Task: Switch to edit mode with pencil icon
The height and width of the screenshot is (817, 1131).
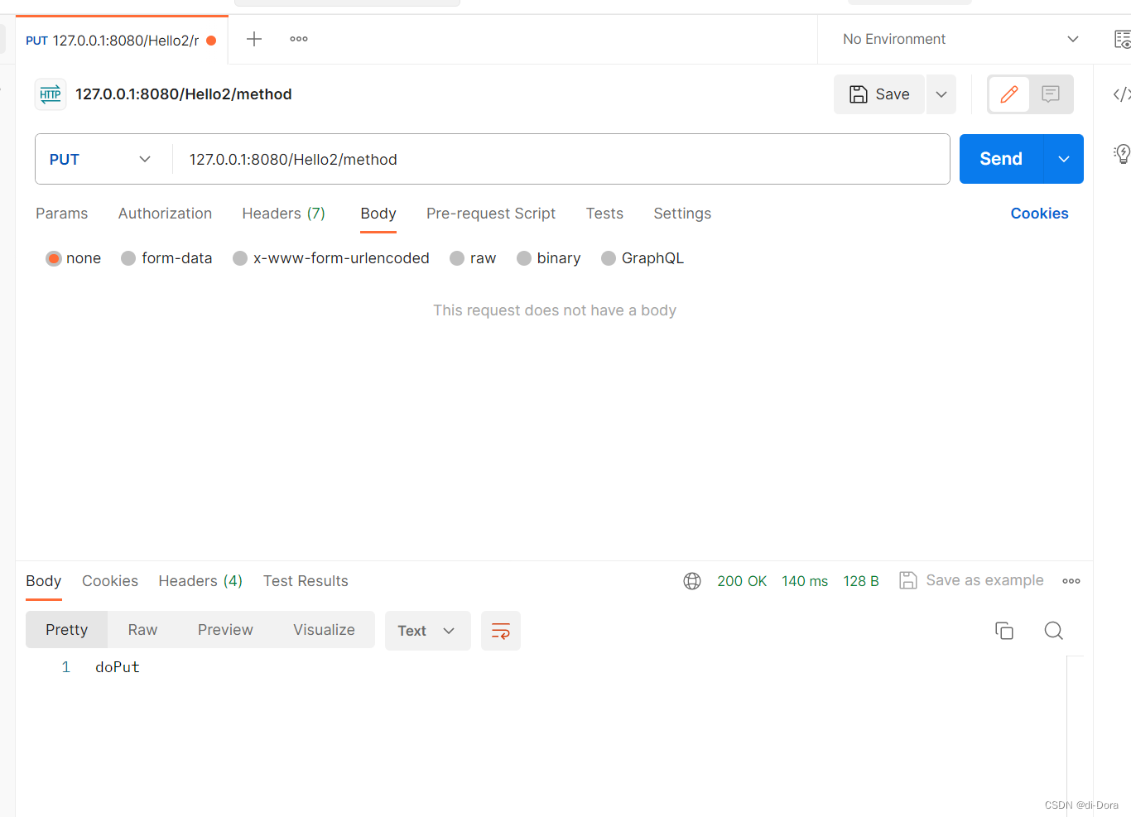Action: [x=1009, y=94]
